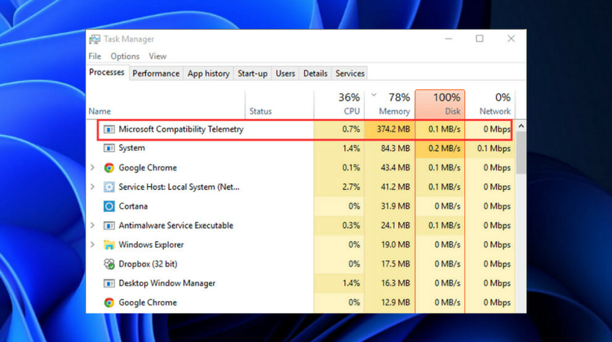Expand the first Google Chrome process group
This screenshot has height=342, width=612.
pyautogui.click(x=93, y=168)
